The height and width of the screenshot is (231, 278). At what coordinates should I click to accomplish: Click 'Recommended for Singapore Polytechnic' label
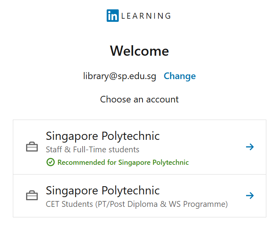(123, 162)
